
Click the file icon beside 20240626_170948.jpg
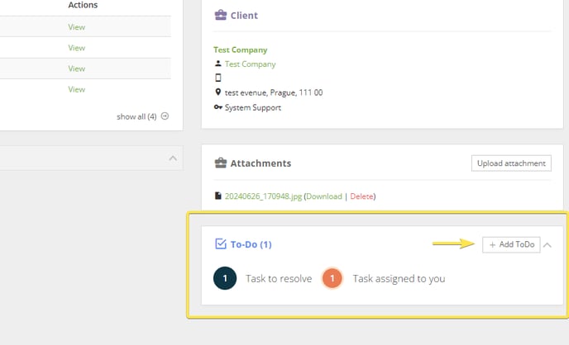click(218, 196)
